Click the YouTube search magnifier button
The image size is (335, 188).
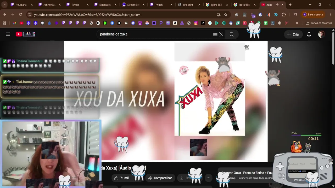coord(232,34)
